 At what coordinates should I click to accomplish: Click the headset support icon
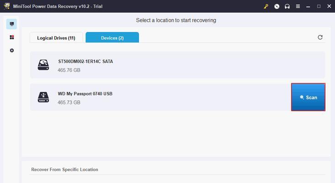[287, 6]
